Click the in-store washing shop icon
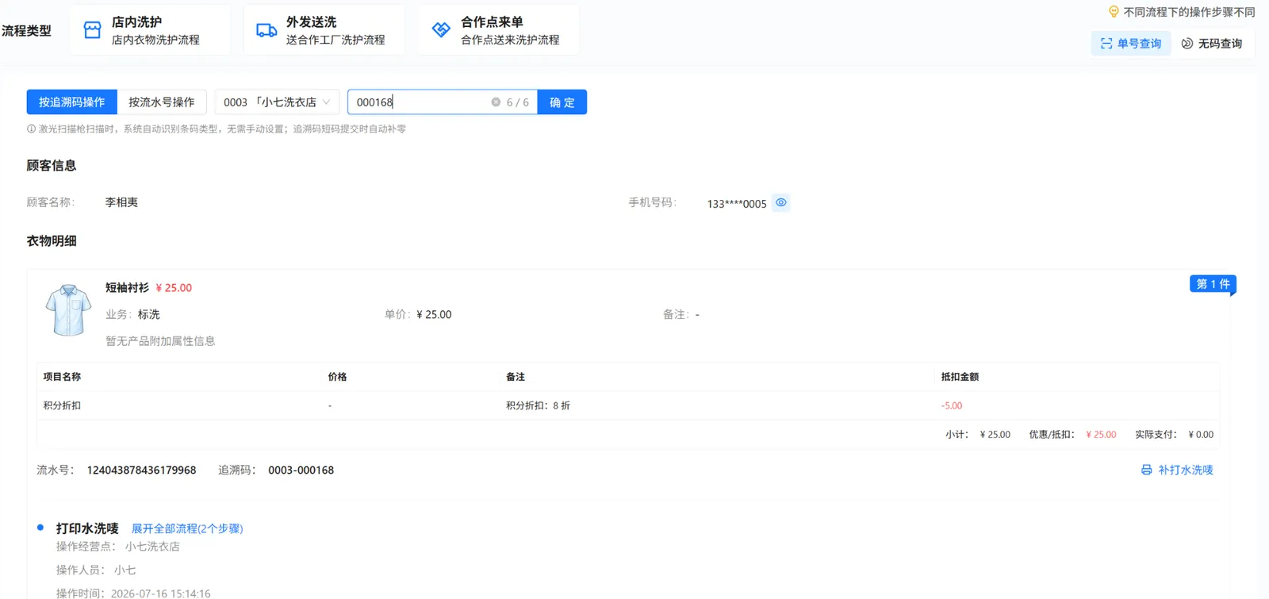This screenshot has width=1269, height=599. (x=93, y=30)
